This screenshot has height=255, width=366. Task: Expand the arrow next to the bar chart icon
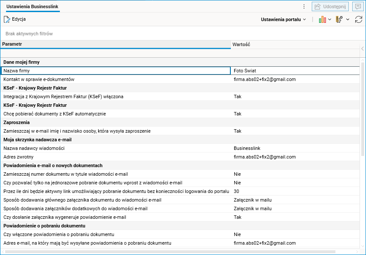pyautogui.click(x=330, y=19)
